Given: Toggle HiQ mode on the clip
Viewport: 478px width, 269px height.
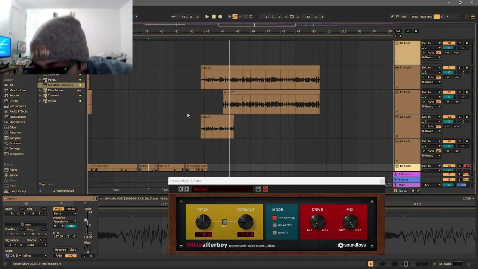Looking at the screenshot, I should (x=71, y=256).
